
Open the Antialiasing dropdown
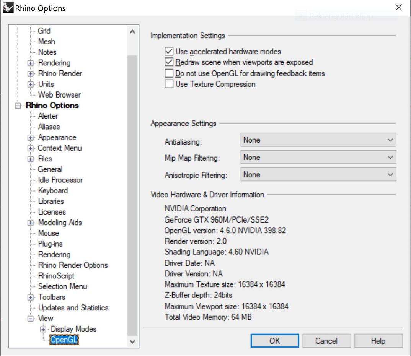point(318,140)
